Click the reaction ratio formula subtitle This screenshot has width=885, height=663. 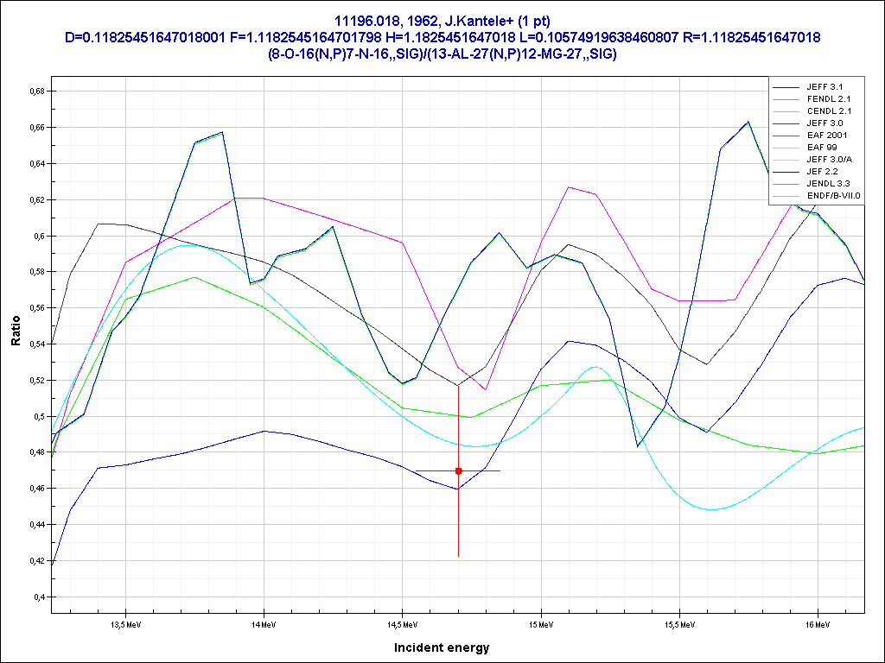pos(442,54)
